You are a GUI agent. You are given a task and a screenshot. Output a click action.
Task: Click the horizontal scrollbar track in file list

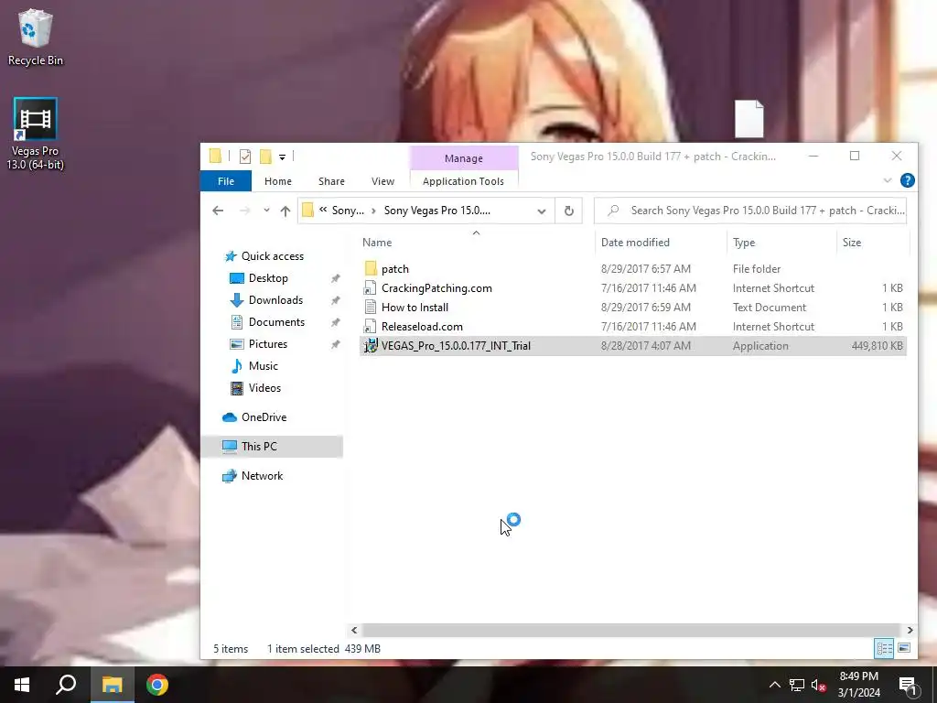coord(631,630)
